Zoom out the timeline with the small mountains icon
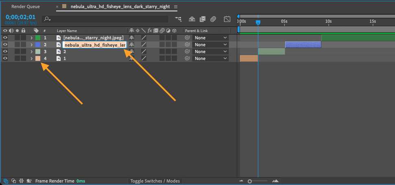Image resolution: width=395 pixels, height=185 pixels. tap(242, 181)
